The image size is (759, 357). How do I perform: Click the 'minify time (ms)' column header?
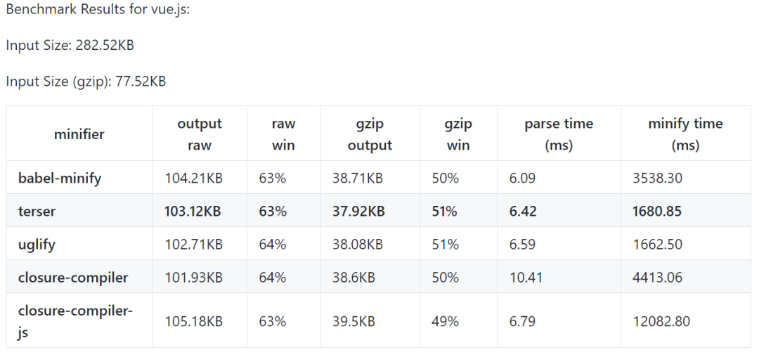tap(685, 134)
